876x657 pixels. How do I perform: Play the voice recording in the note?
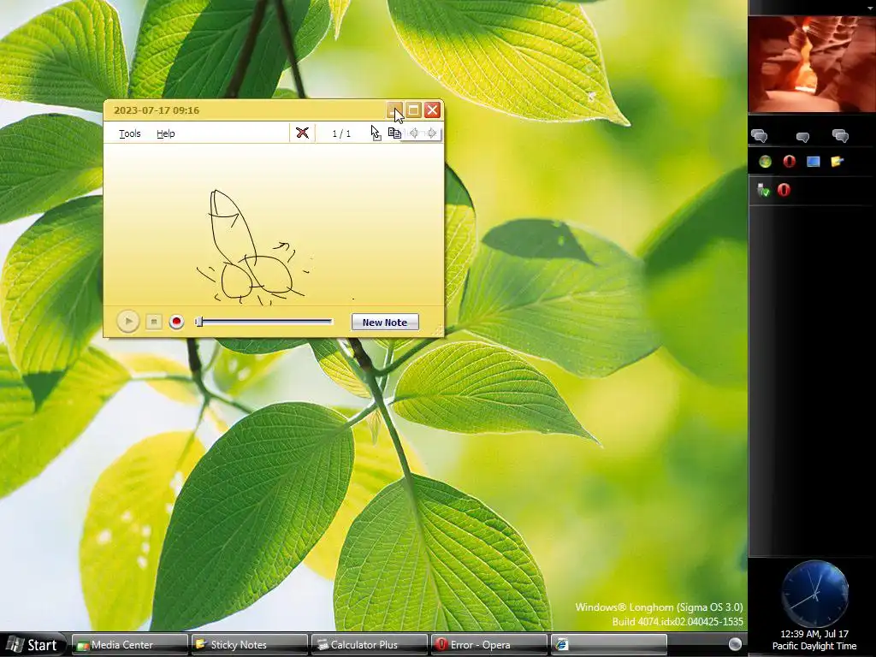[128, 322]
